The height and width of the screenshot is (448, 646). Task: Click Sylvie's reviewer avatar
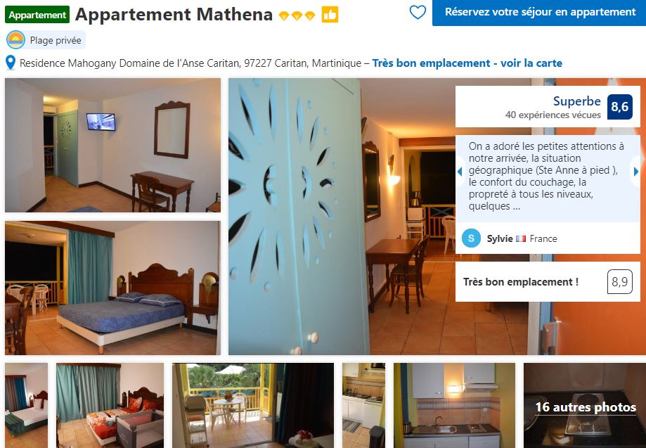[471, 238]
